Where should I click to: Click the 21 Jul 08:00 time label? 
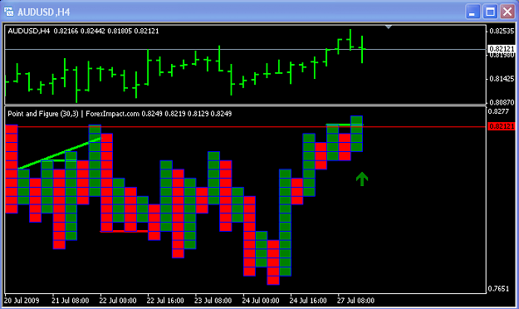coord(71,301)
